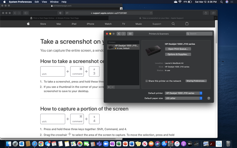Click Safari share button in toolbar

coord(206,13)
